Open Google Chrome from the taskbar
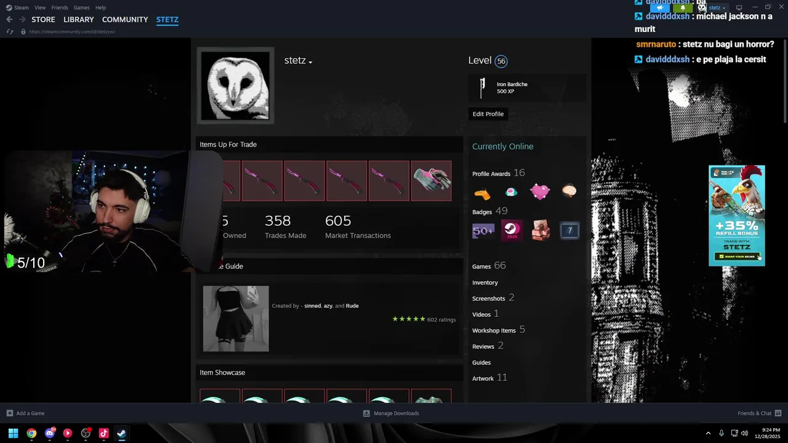Image resolution: width=788 pixels, height=443 pixels. (31, 433)
